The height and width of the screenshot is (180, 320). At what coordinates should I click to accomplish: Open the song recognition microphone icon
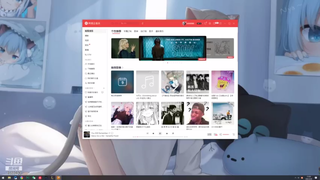click(142, 23)
